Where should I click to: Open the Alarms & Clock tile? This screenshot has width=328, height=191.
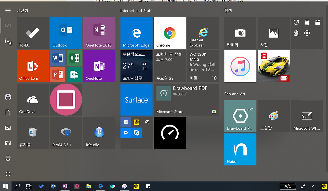pos(296,23)
